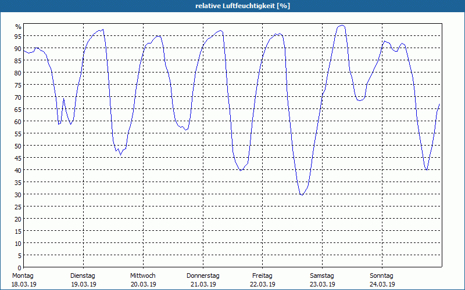The height and width of the screenshot is (290, 465).
Task: Click the 95 value on the y-axis
Action: [x=18, y=36]
